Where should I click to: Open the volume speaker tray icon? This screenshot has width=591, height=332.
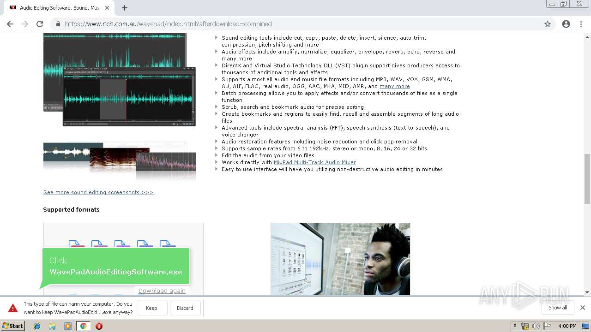[536, 326]
